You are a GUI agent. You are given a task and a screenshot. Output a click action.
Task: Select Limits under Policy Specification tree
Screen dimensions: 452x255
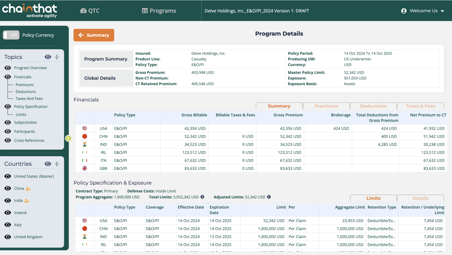tap(21, 115)
